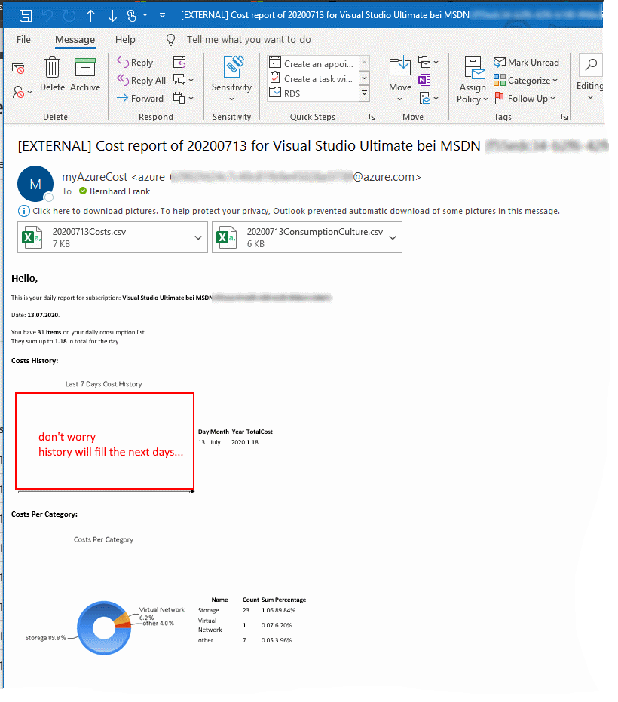Open the Categorize color dropdown
Image resolution: width=618 pixels, height=702 pixels.
coord(555,80)
